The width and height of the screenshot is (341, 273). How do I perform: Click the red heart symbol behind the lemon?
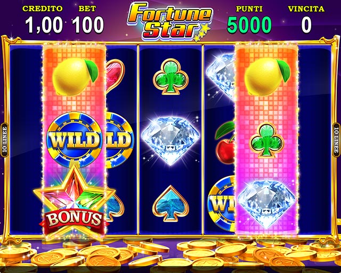coord(115,75)
